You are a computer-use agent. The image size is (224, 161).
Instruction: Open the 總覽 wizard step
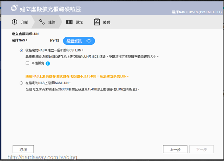pyautogui.click(x=102, y=22)
